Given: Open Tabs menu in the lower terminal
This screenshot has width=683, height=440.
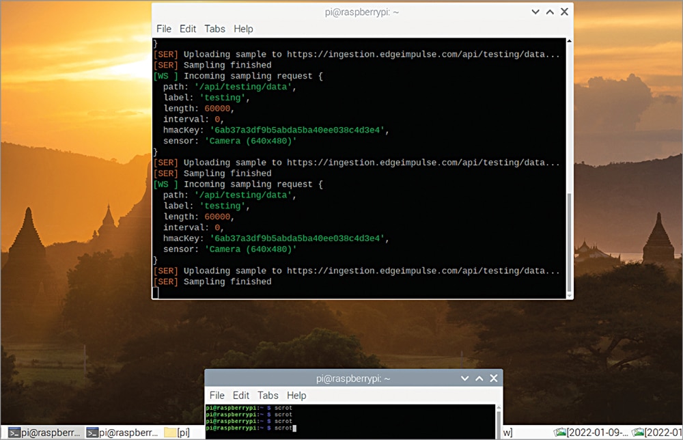Looking at the screenshot, I should click(268, 395).
